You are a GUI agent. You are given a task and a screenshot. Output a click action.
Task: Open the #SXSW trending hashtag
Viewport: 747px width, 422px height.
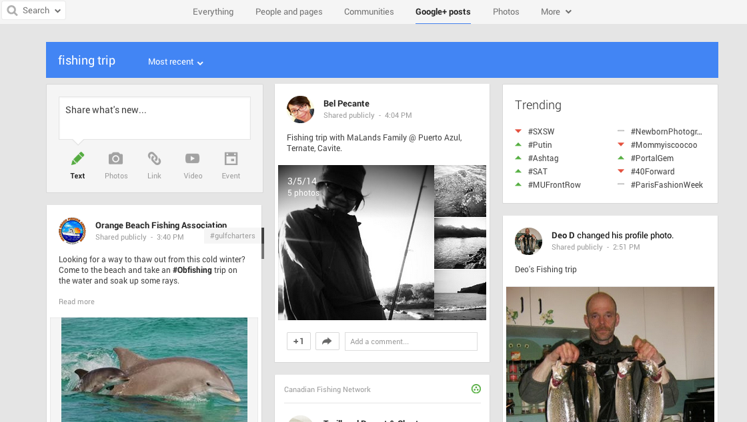(541, 132)
